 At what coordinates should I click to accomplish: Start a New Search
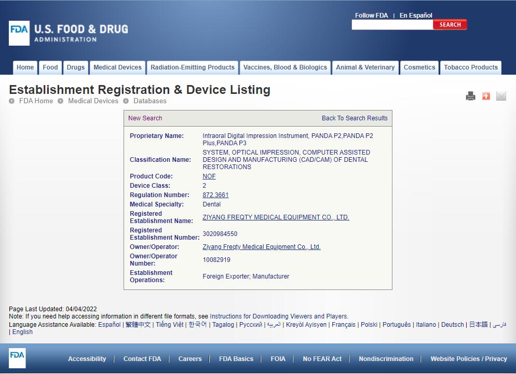click(x=145, y=118)
